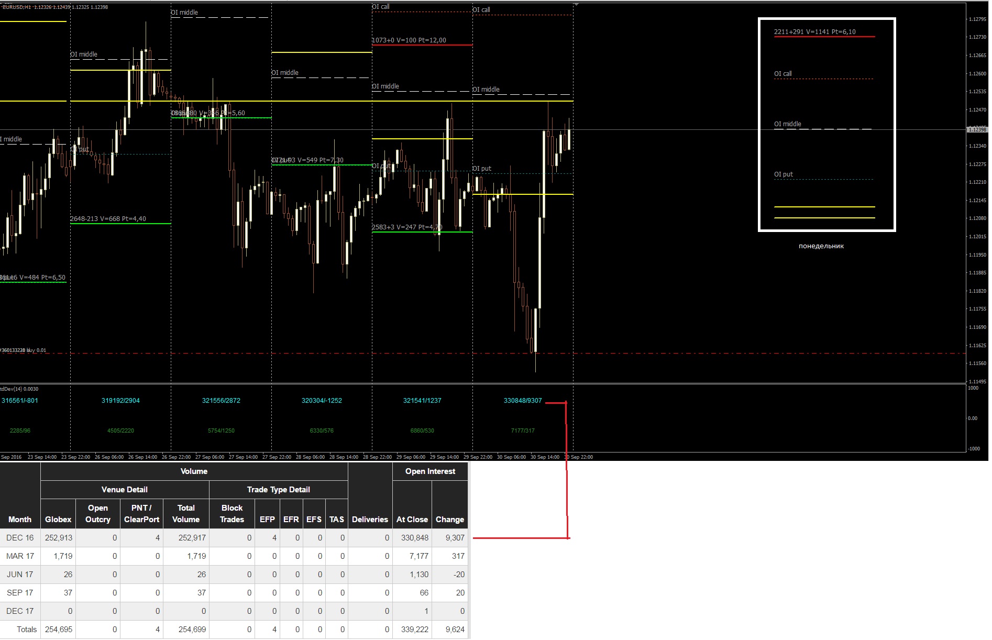Click the 2648-213 V=668 Pt=4,40 level label
The height and width of the screenshot is (640, 992).
pos(108,219)
